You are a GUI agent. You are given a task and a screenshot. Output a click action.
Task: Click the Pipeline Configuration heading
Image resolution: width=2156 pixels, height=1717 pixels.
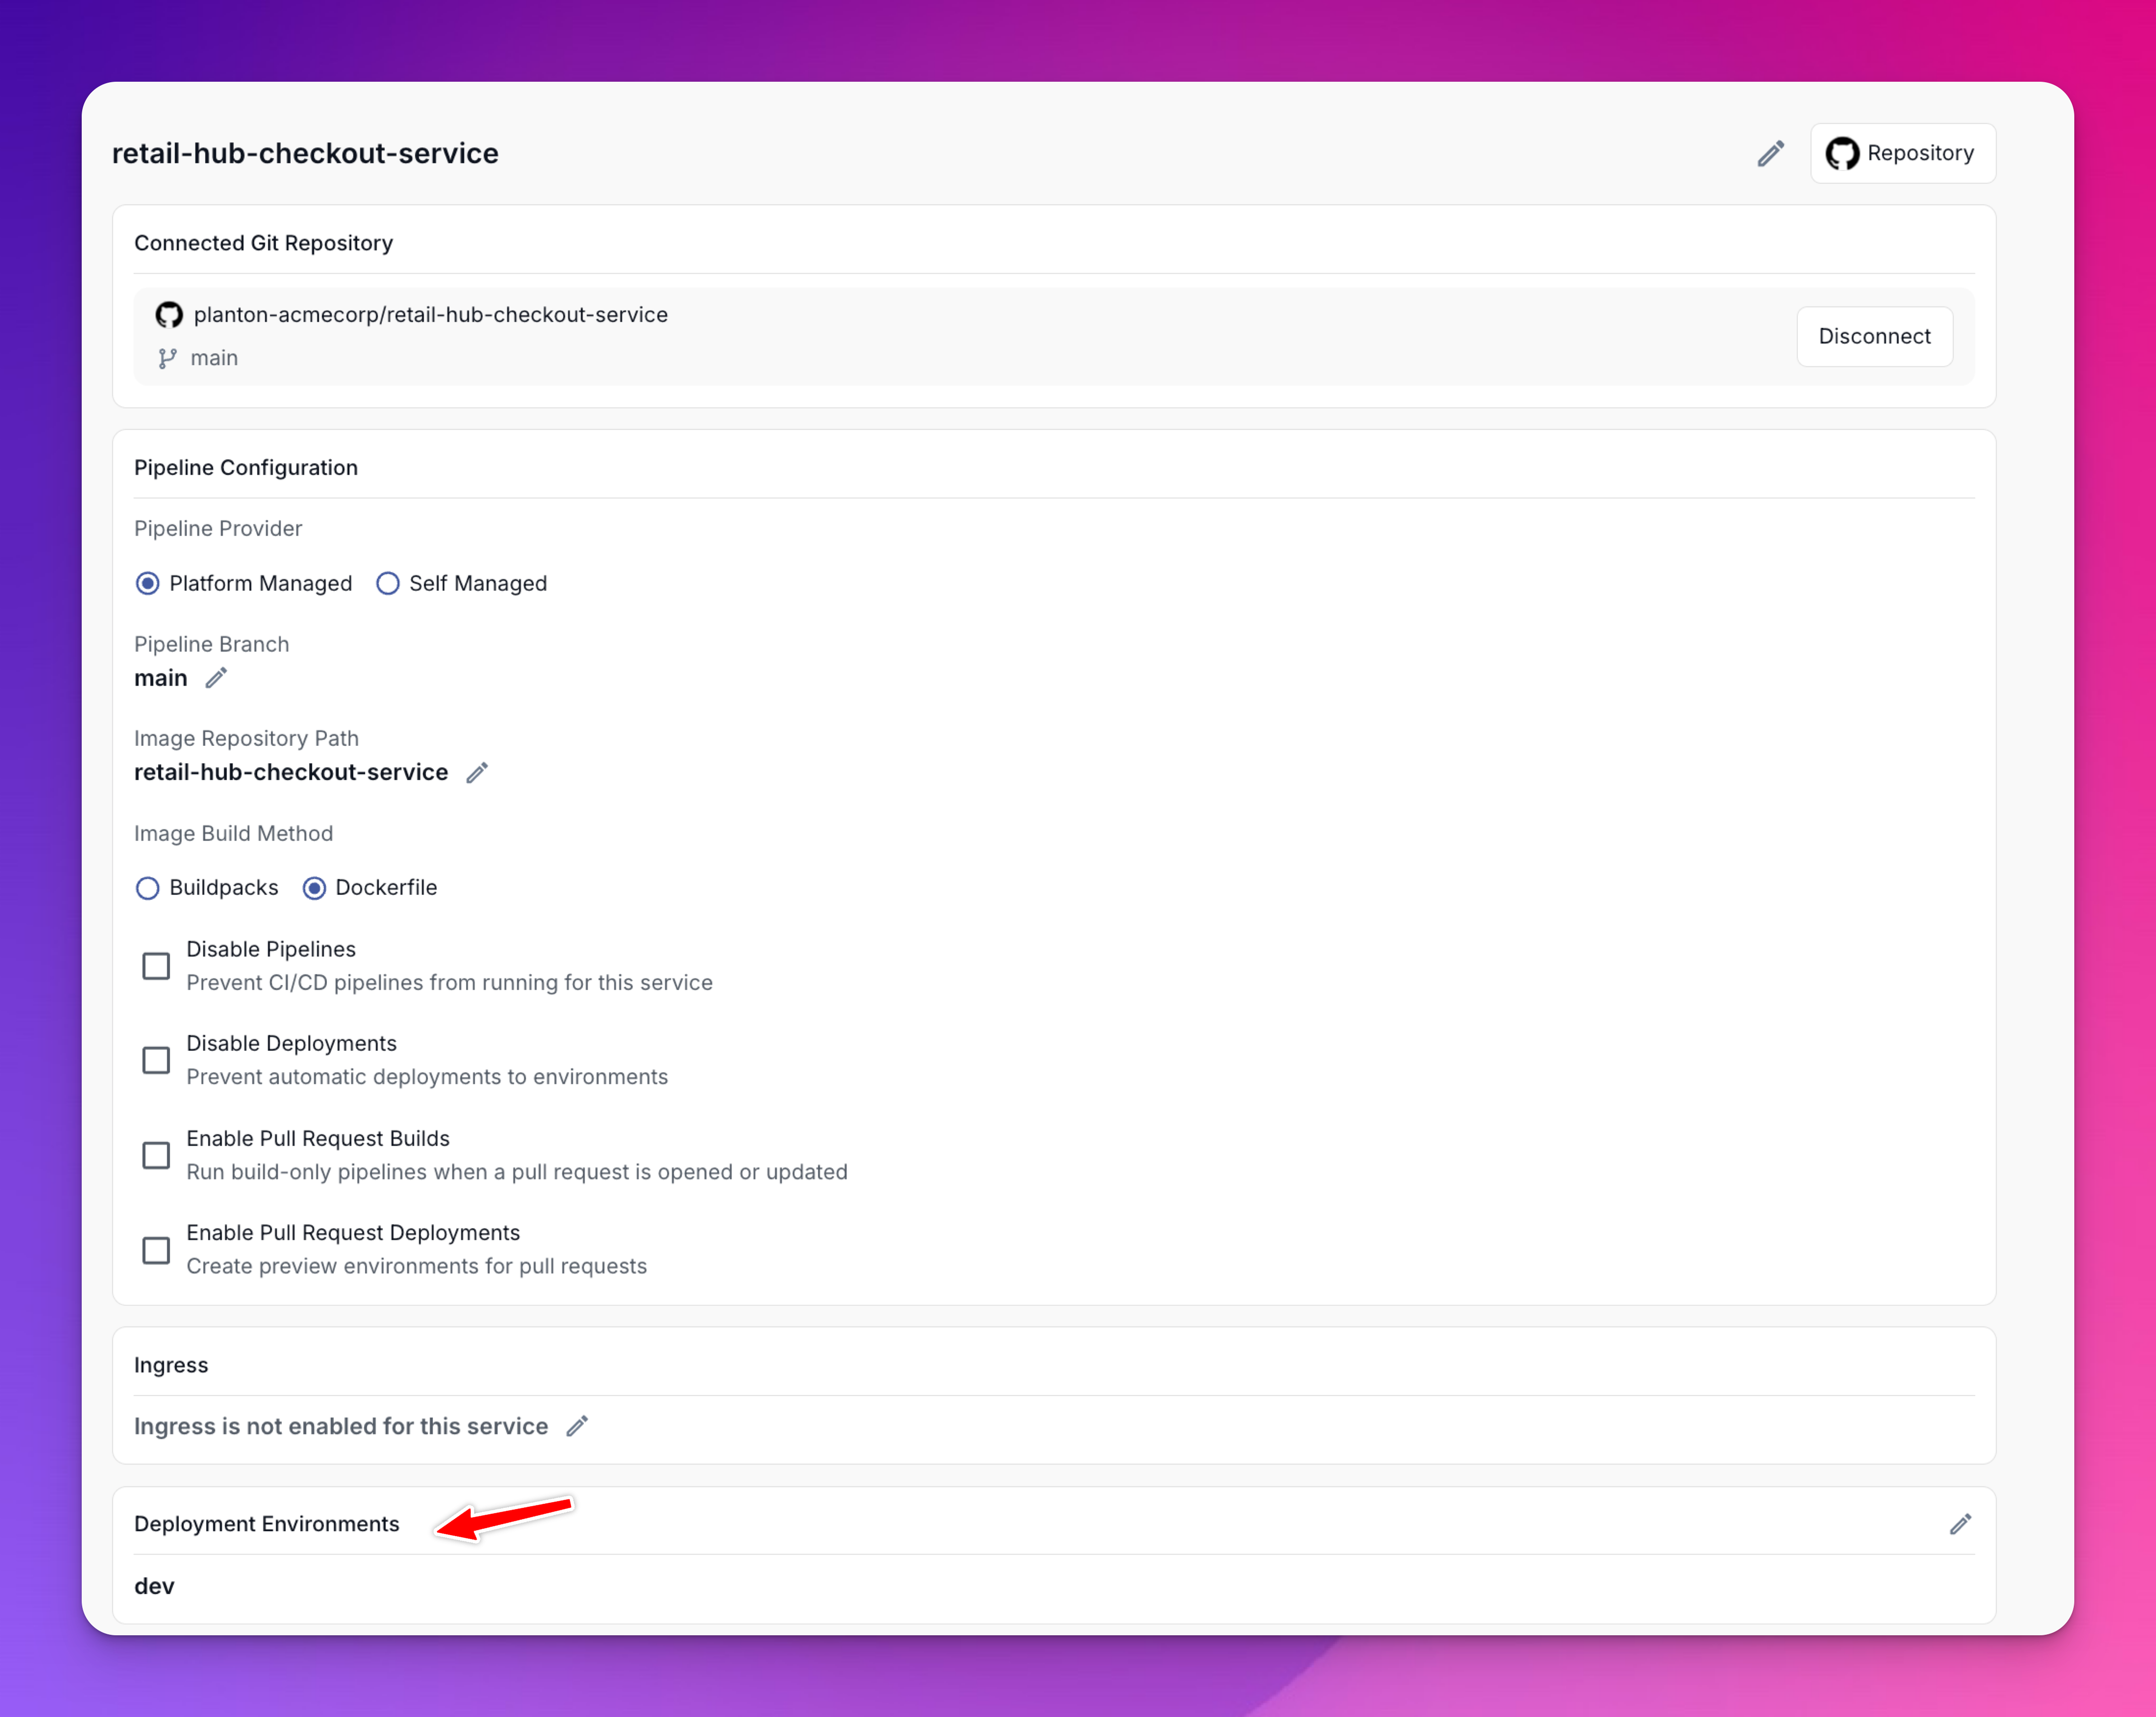(x=246, y=467)
